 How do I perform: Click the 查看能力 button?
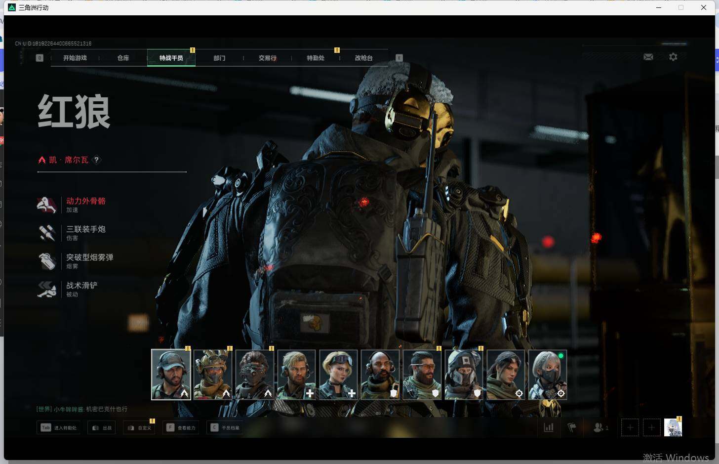click(x=181, y=427)
